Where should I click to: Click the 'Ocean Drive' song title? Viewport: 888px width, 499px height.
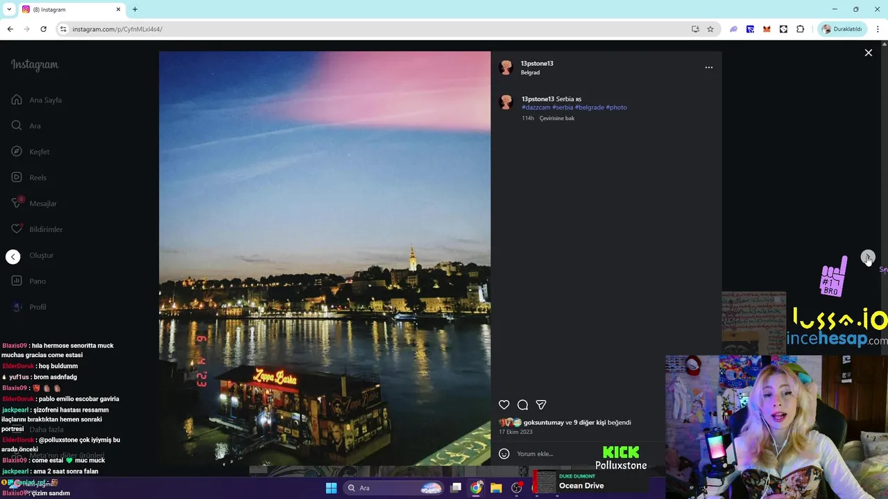[x=581, y=486]
